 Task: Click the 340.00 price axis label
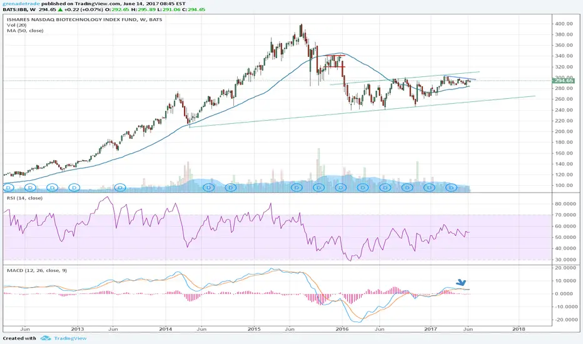(564, 56)
